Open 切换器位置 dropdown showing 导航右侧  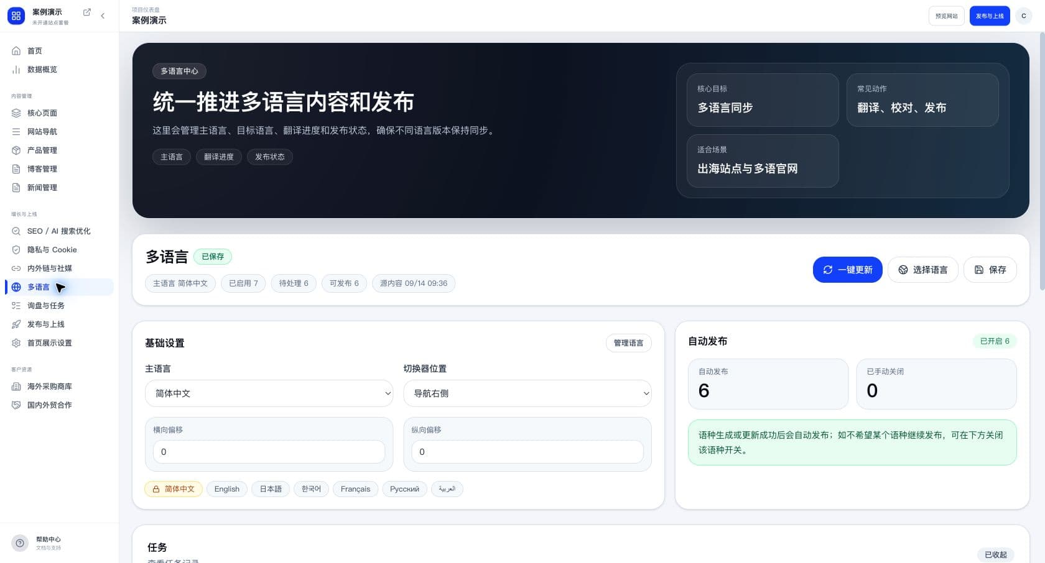pyautogui.click(x=527, y=393)
